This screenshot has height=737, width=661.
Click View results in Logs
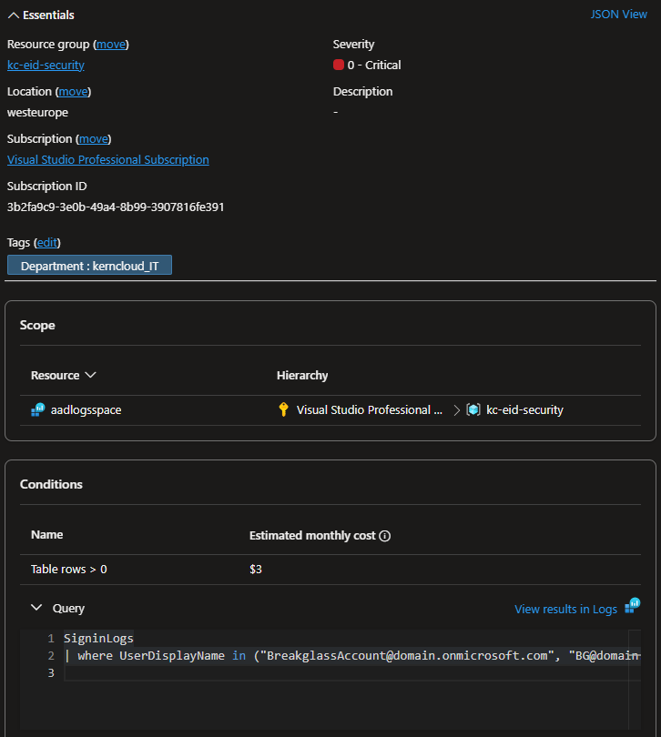click(x=565, y=609)
